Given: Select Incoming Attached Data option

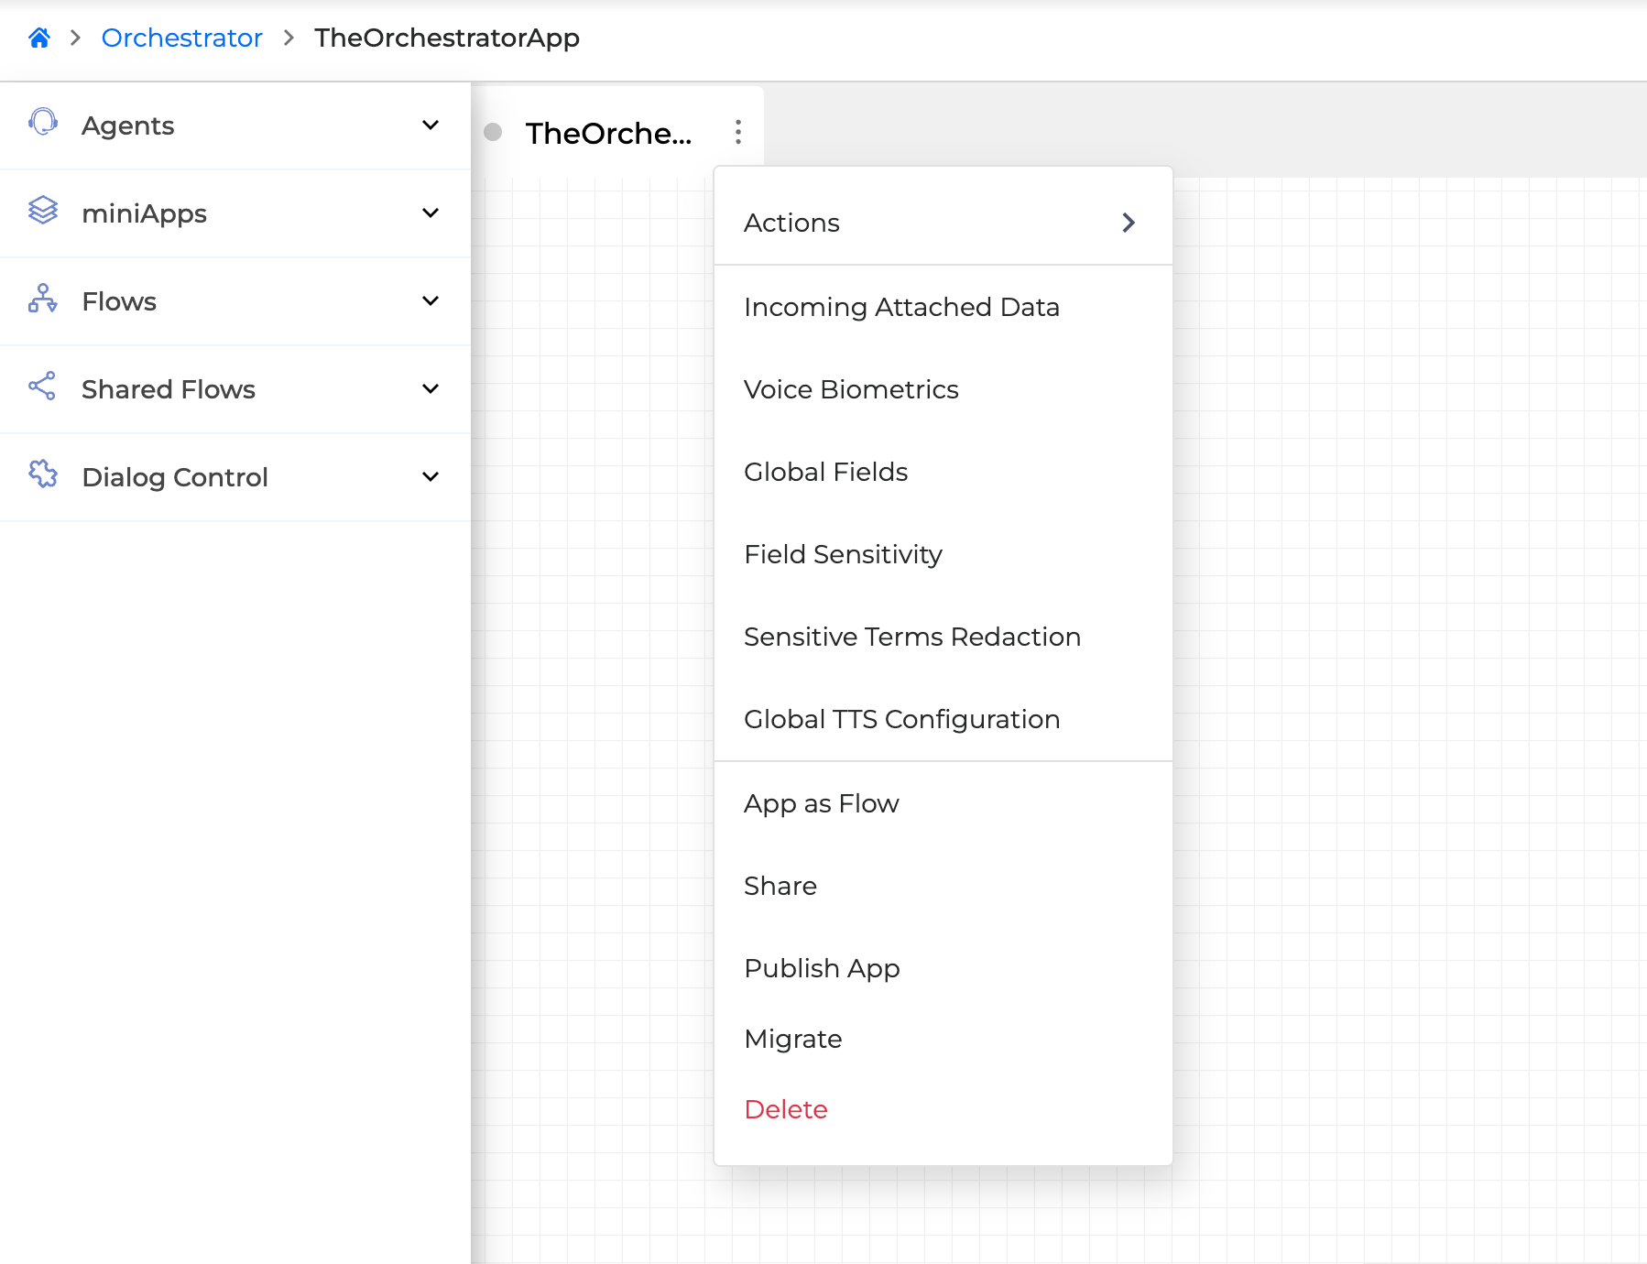Looking at the screenshot, I should click(x=901, y=307).
